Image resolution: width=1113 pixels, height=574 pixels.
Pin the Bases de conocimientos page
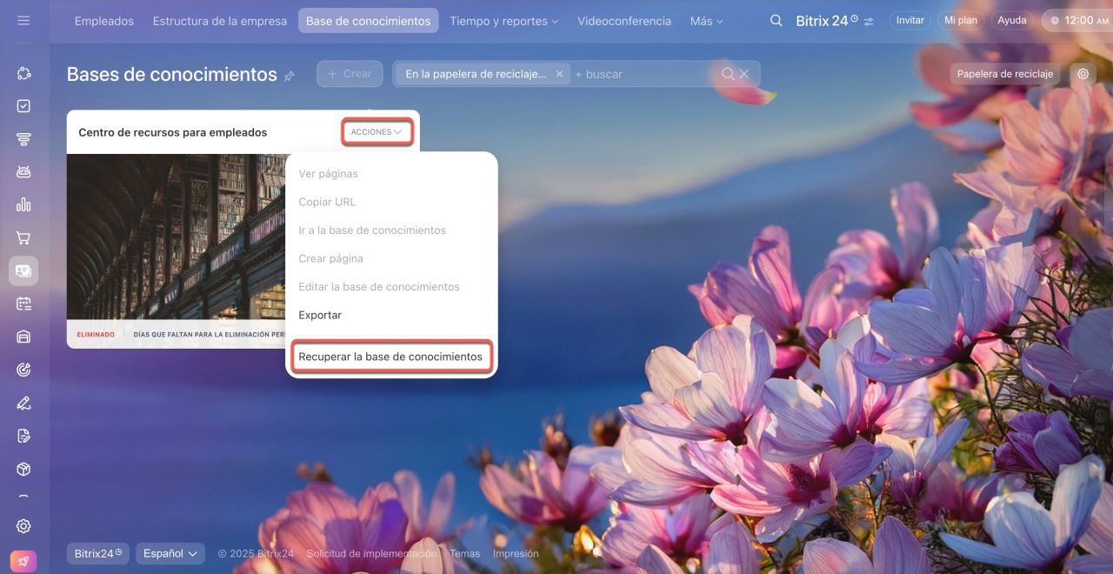click(290, 77)
